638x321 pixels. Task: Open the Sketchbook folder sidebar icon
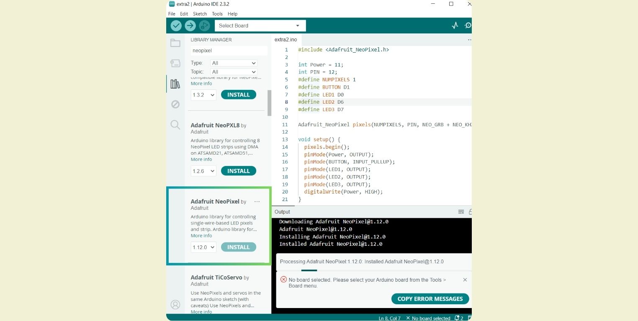(x=175, y=43)
